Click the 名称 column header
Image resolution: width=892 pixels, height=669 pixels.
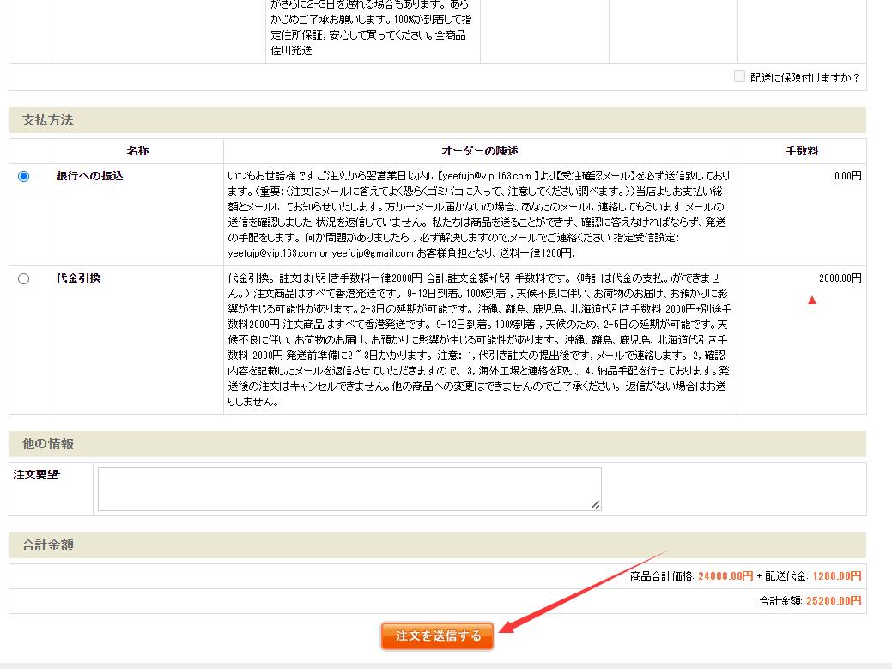137,151
